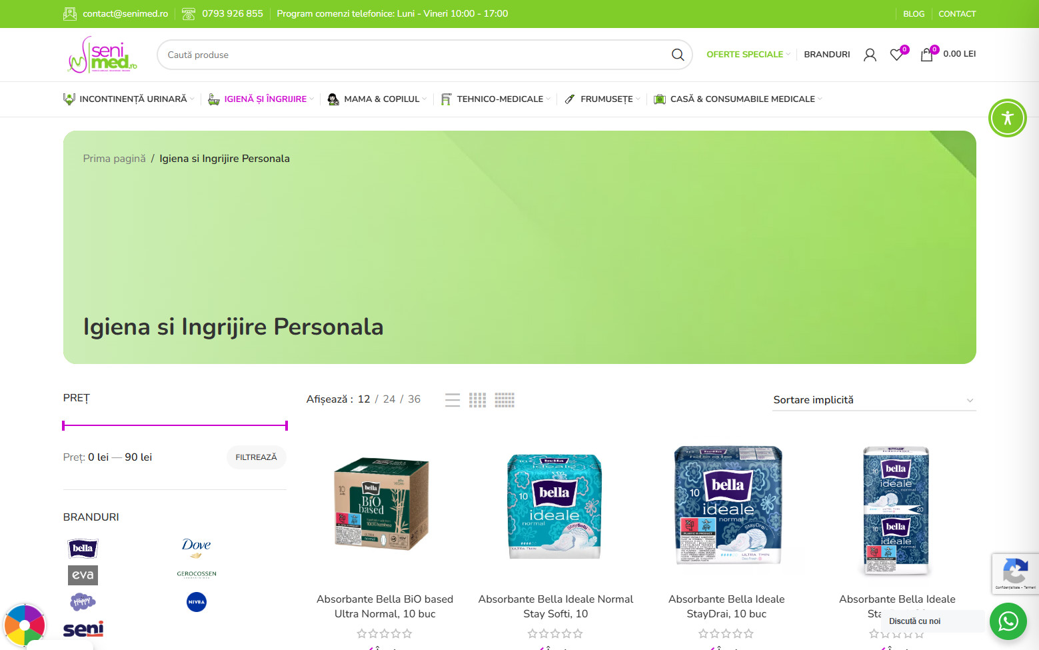Image resolution: width=1039 pixels, height=650 pixels.
Task: Click the search magnifier icon
Action: [x=678, y=55]
